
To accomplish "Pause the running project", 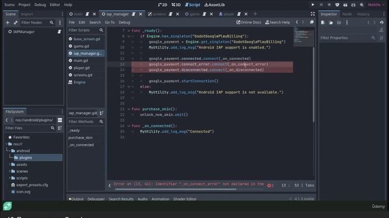I will pyautogui.click(x=321, y=5).
